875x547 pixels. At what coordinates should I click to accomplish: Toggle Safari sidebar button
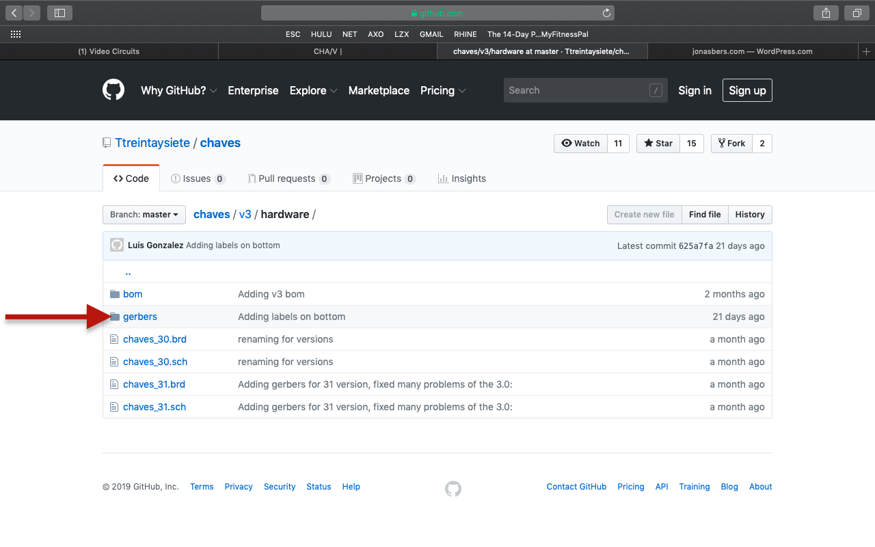click(59, 13)
